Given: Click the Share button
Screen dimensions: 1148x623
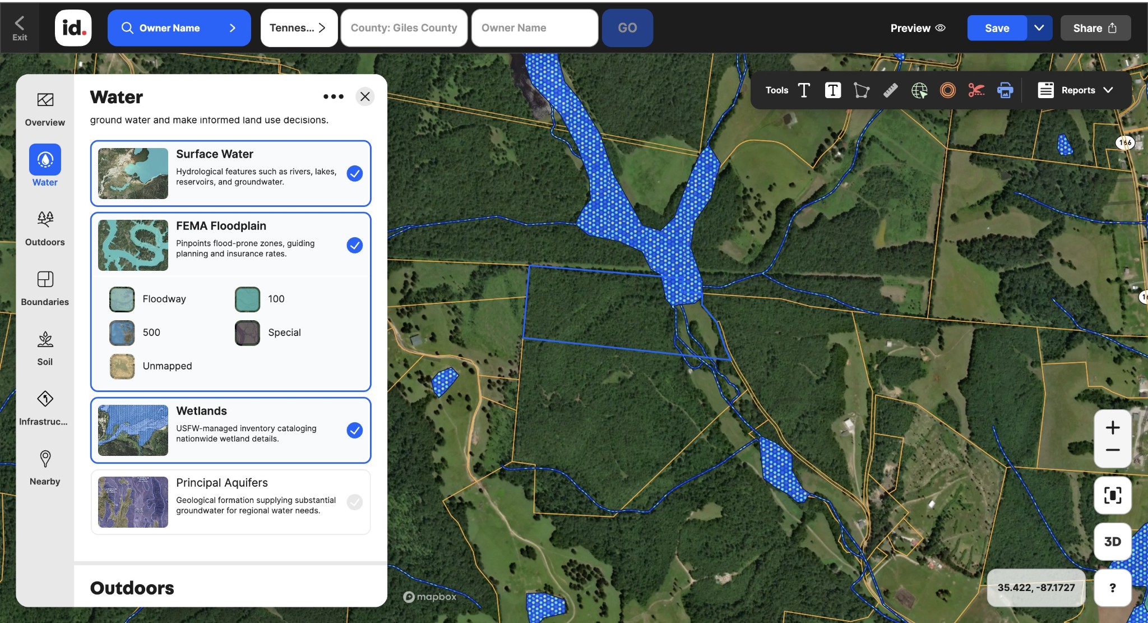Looking at the screenshot, I should [1095, 28].
